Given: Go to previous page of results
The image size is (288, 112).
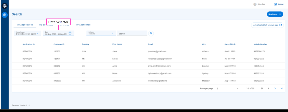Looking at the screenshot, I should (x=269, y=88).
